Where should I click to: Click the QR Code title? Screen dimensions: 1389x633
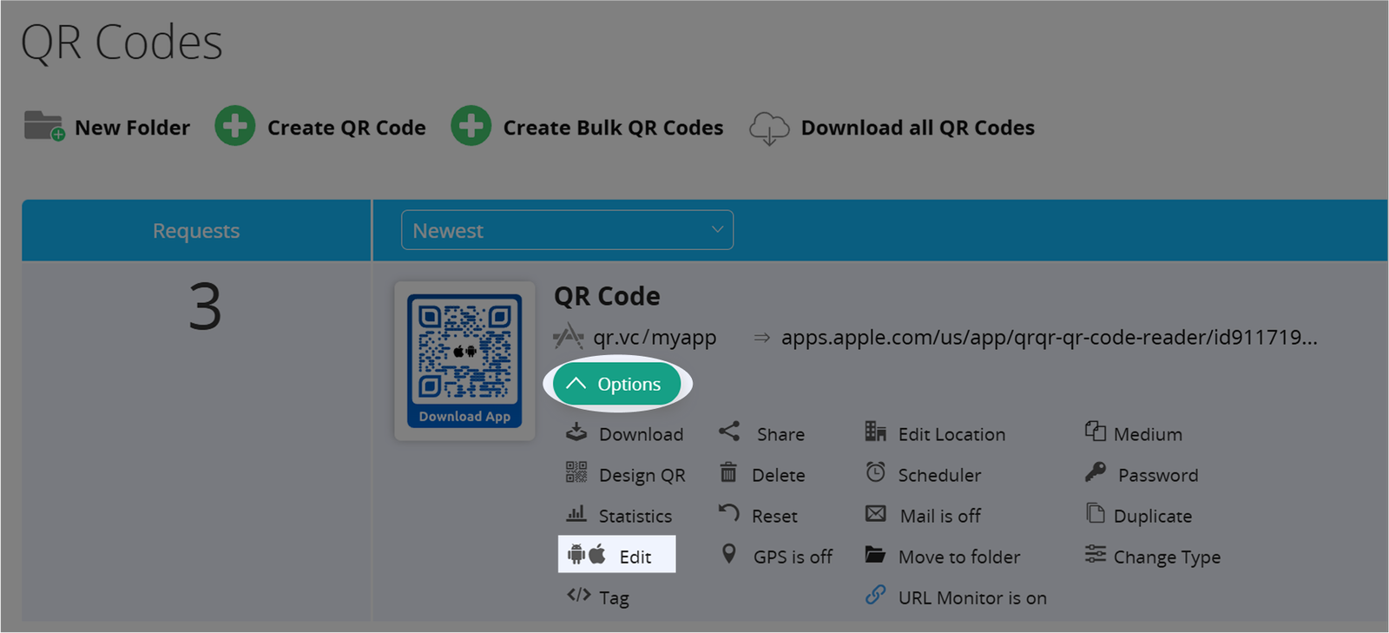607,296
